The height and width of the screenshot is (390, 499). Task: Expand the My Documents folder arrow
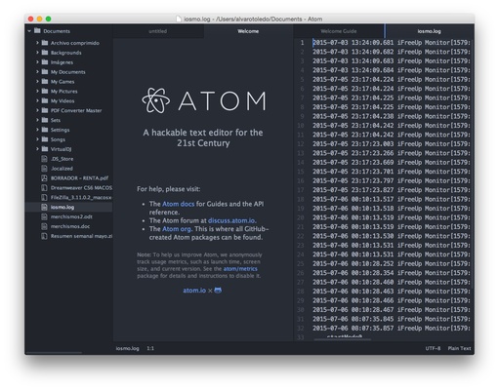[37, 72]
